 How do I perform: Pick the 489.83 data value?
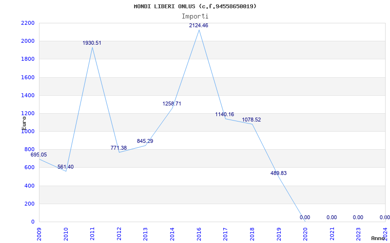pos(278,174)
